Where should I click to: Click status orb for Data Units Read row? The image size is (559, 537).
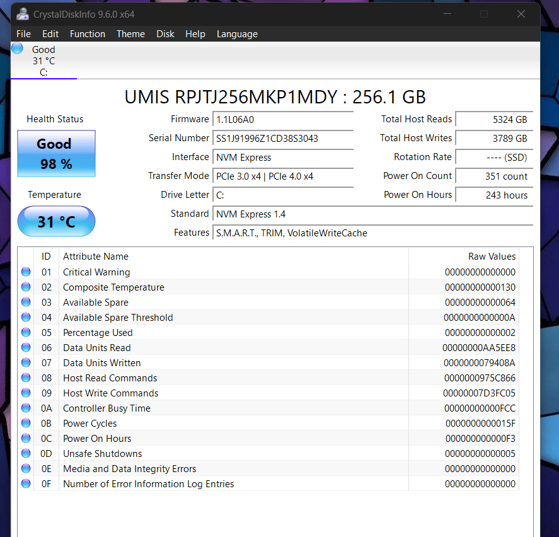[x=26, y=347]
